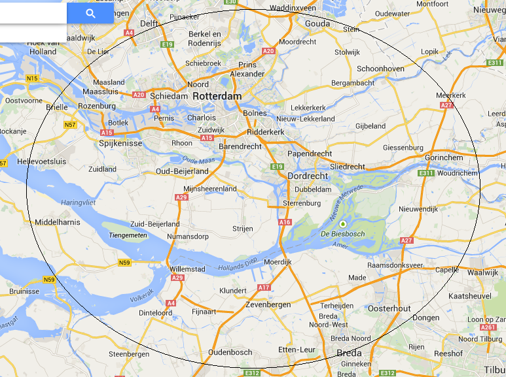This screenshot has height=377, width=506.
Task: Click the A29 shield near Mijnsheerenland
Action: coord(181,197)
